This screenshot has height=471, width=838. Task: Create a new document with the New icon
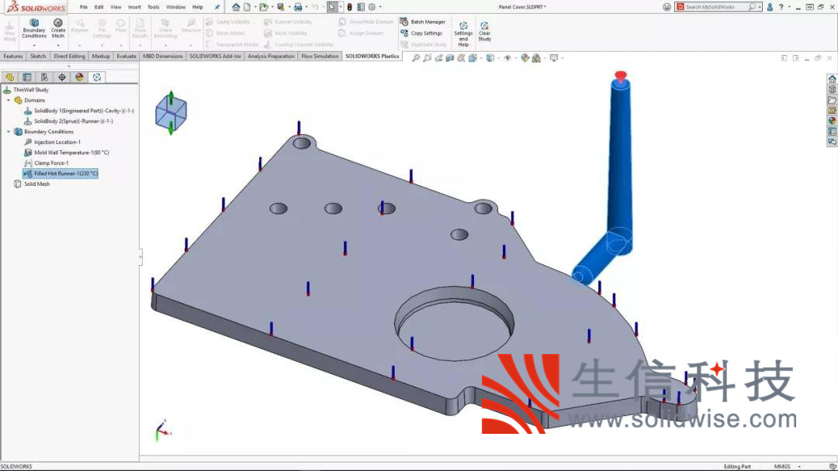[x=247, y=7]
